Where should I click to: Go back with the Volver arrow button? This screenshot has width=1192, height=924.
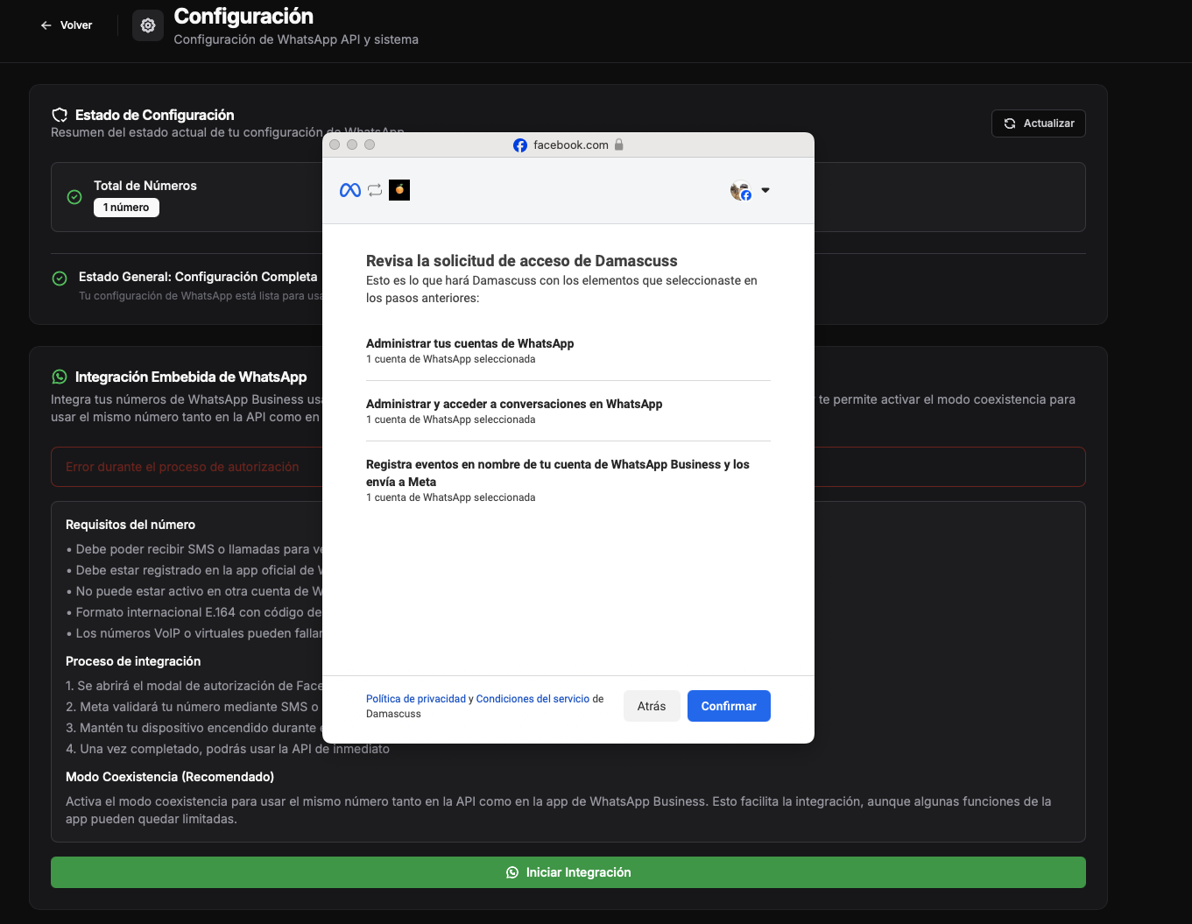pos(66,25)
